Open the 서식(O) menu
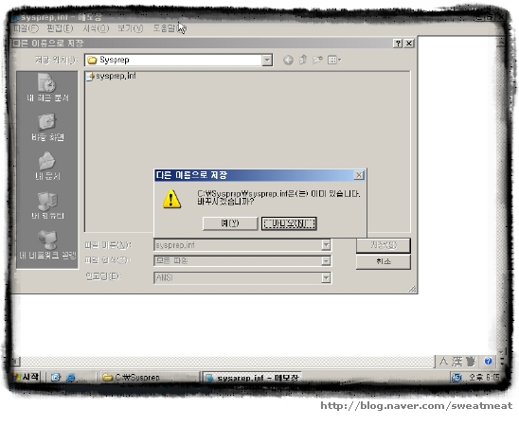The height and width of the screenshot is (426, 519). coord(96,28)
